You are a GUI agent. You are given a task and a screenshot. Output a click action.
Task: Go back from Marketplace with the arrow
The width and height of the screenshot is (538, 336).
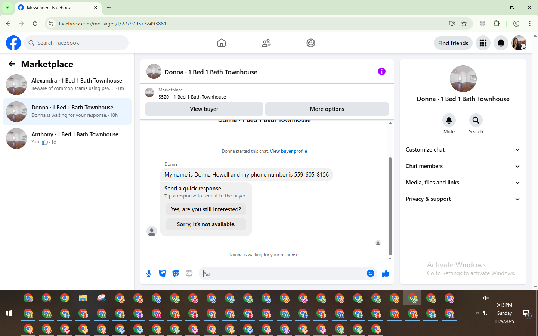coord(12,64)
